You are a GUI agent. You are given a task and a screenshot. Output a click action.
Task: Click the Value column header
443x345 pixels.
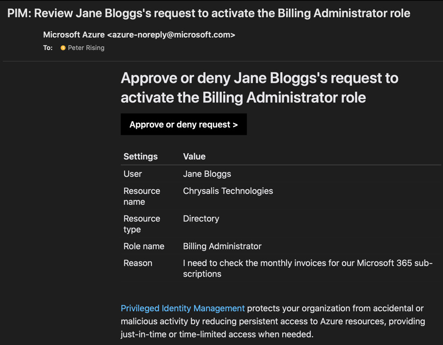pos(194,157)
